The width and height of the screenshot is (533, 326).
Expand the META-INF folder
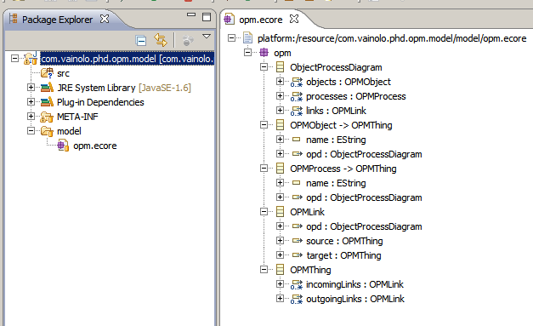click(31, 117)
